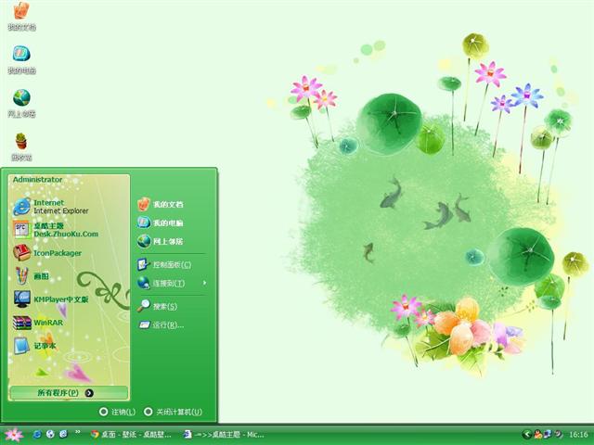Click the flower Start button on taskbar
Image resolution: width=594 pixels, height=445 pixels.
14,435
